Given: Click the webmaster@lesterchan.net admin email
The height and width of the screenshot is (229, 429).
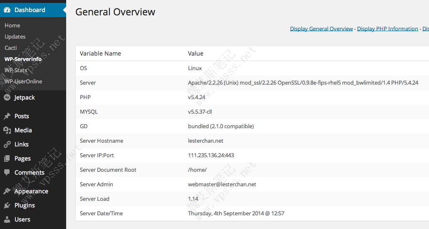Looking at the screenshot, I should [x=222, y=185].
